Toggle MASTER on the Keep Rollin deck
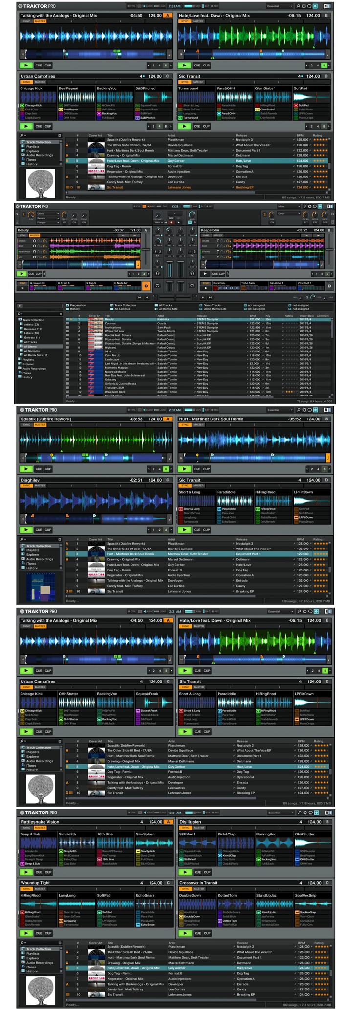This screenshot has width=350, height=1011. (218, 235)
